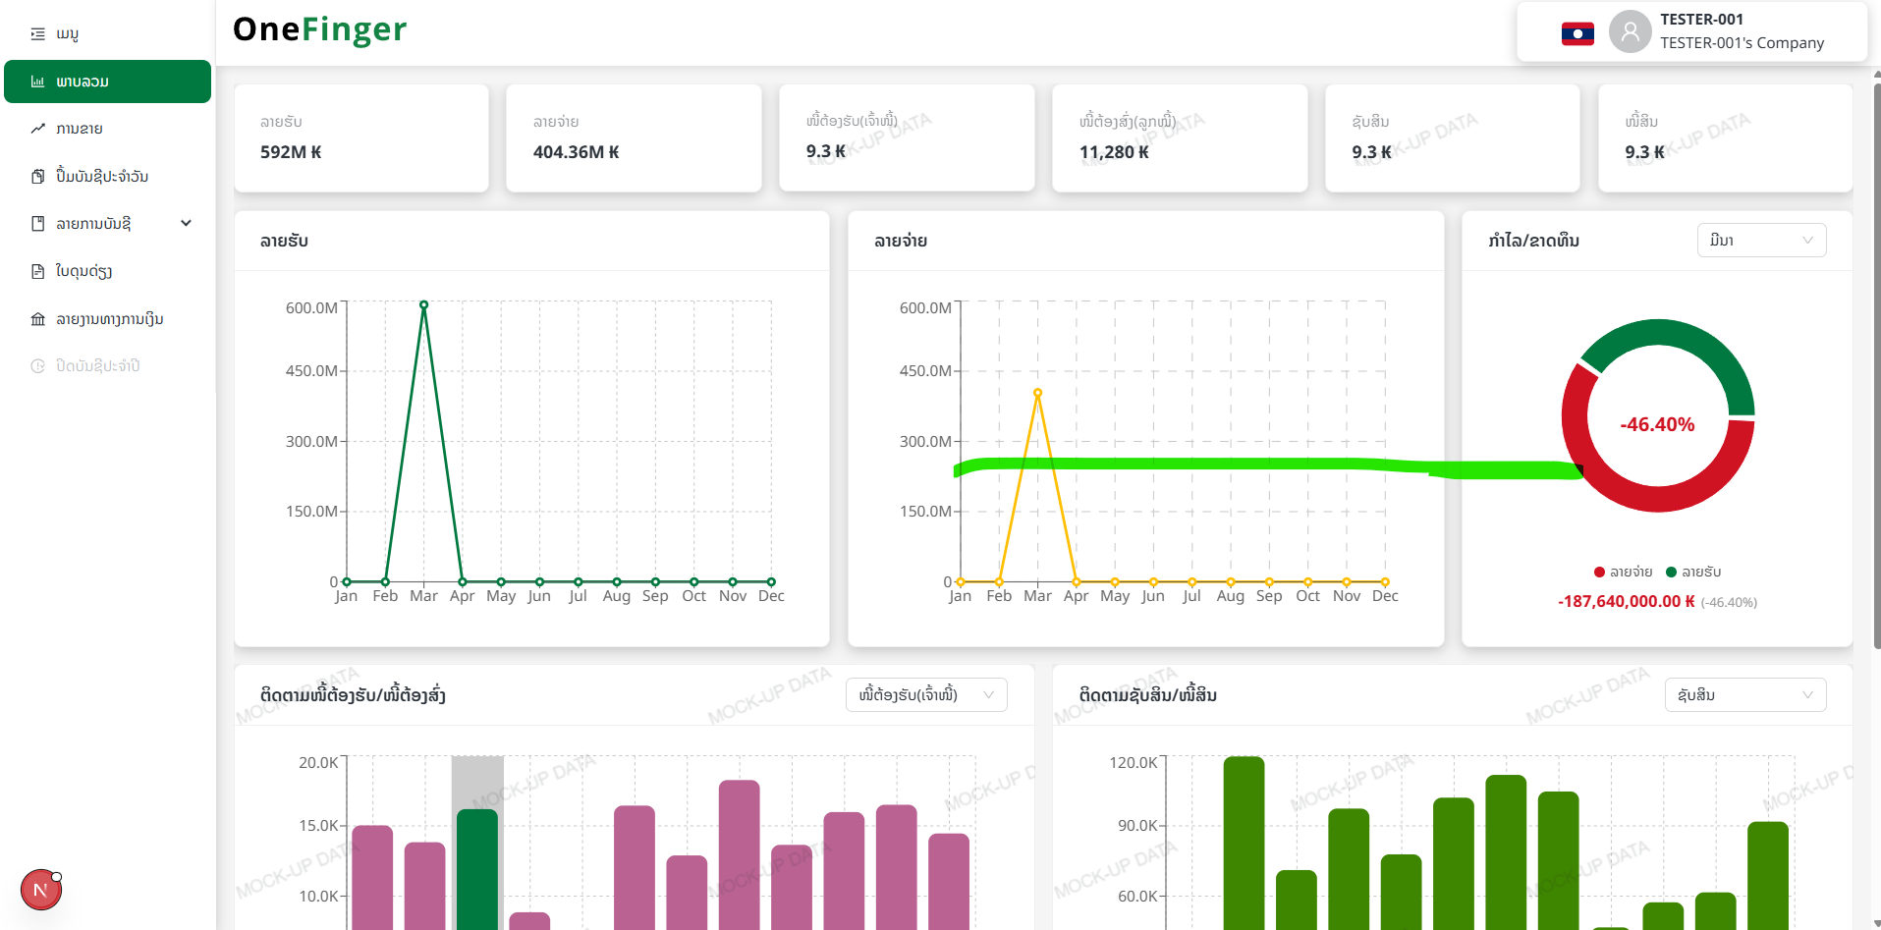This screenshot has width=1881, height=930.
Task: Open the ຊັບສິນ dropdown in tracking panel
Action: [1744, 695]
